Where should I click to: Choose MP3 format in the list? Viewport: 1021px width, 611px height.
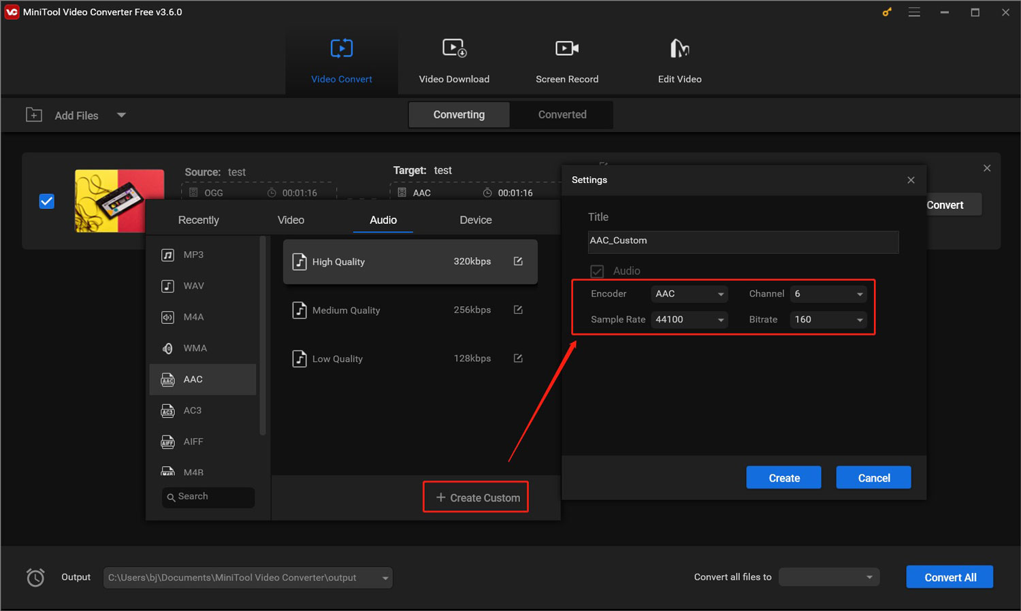point(203,254)
